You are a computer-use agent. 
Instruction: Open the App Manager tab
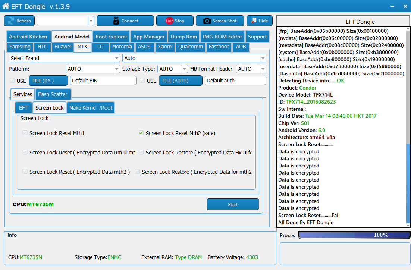tap(148, 37)
